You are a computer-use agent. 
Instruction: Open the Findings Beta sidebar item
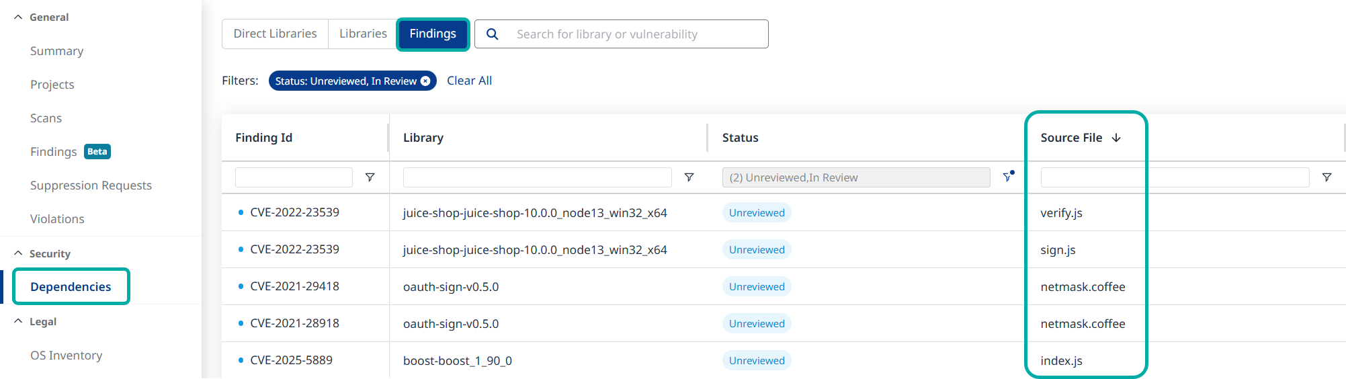(x=54, y=152)
